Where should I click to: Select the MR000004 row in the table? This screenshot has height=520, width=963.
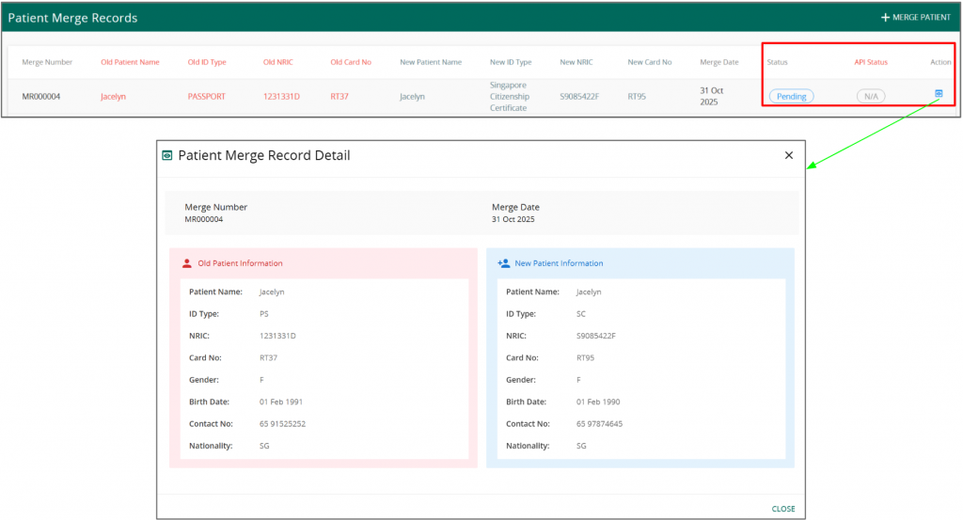41,96
